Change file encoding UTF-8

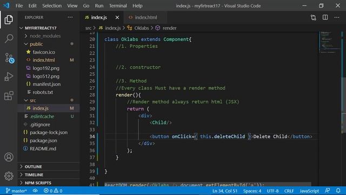[272, 191]
